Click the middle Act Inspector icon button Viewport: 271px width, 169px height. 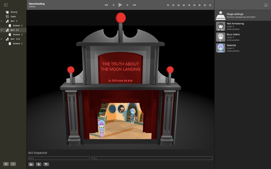point(39,164)
